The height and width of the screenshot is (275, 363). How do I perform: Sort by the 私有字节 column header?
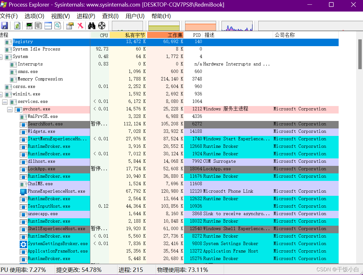128,35
